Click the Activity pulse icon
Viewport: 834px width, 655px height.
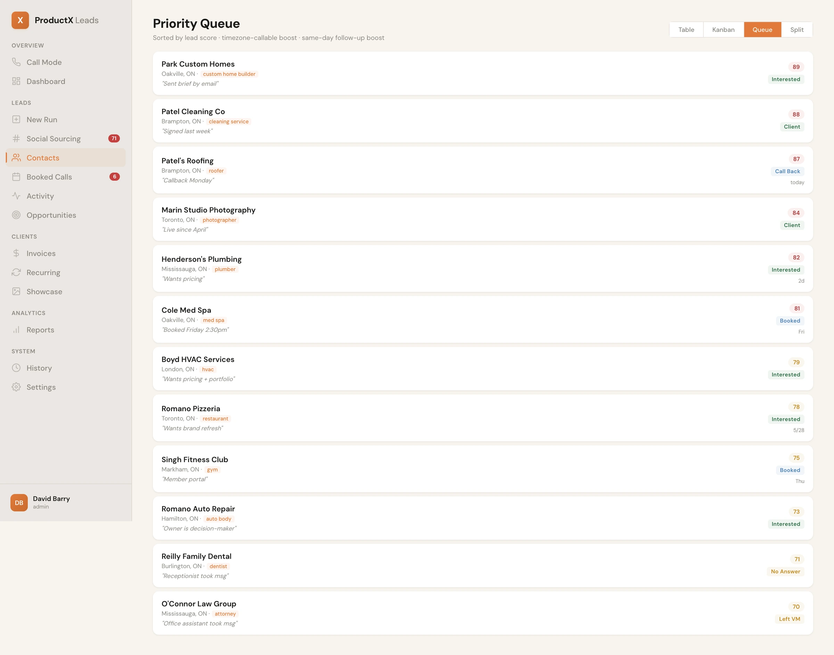16,196
